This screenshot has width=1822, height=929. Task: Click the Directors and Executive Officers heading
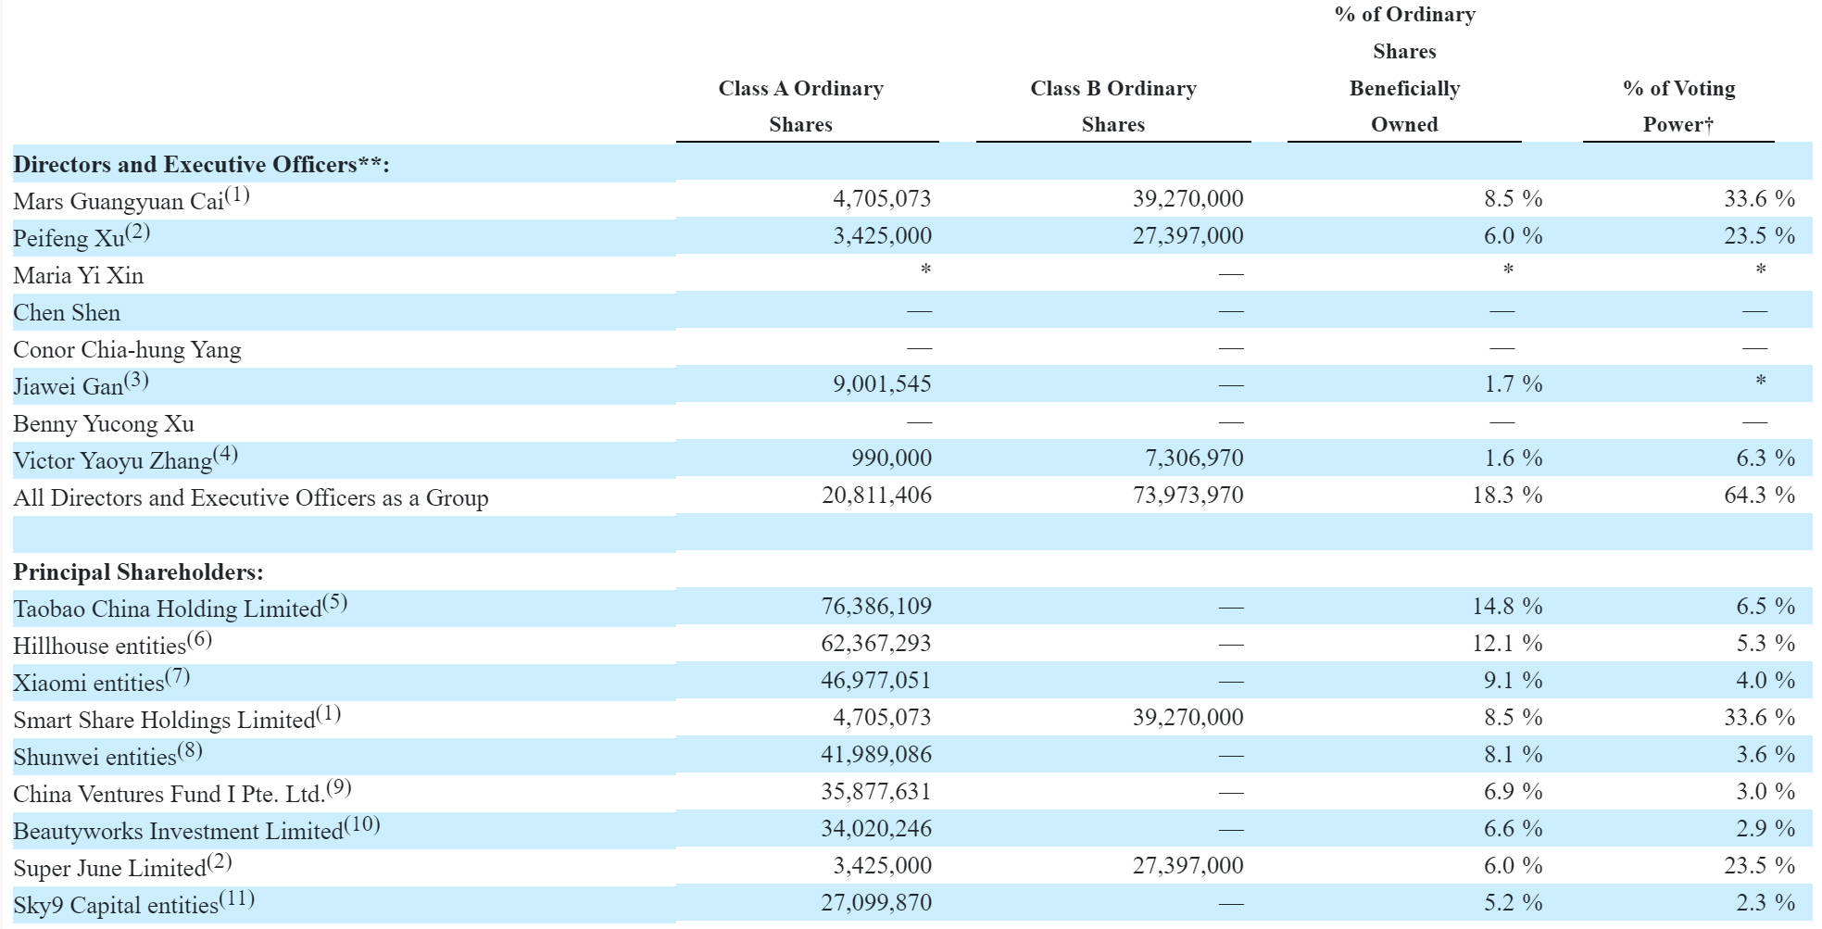pyautogui.click(x=201, y=164)
